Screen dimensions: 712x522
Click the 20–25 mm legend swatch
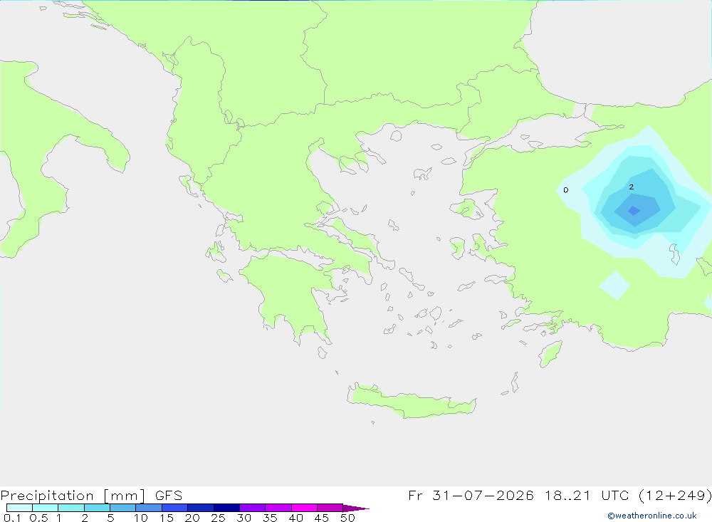pos(201,508)
